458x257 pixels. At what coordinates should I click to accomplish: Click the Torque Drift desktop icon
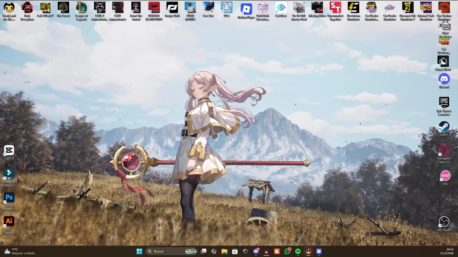click(x=172, y=10)
